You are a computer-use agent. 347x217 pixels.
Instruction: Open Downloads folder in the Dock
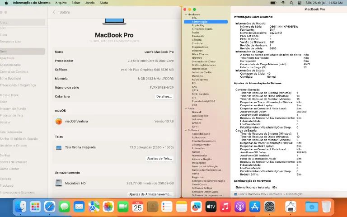[x=312, y=207]
